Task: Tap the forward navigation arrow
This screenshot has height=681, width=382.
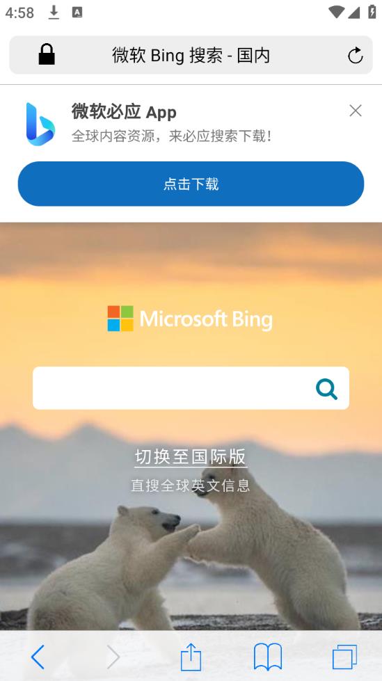Action: point(113,657)
